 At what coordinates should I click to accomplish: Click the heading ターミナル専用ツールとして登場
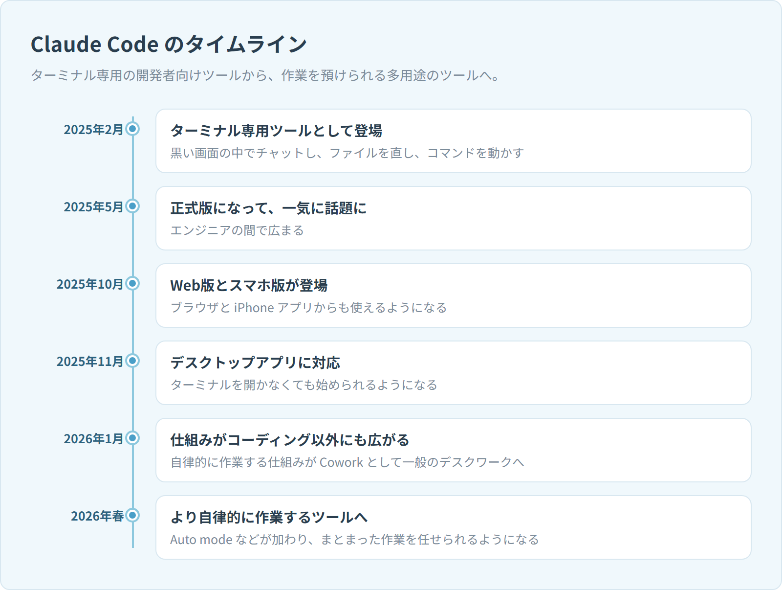(276, 131)
